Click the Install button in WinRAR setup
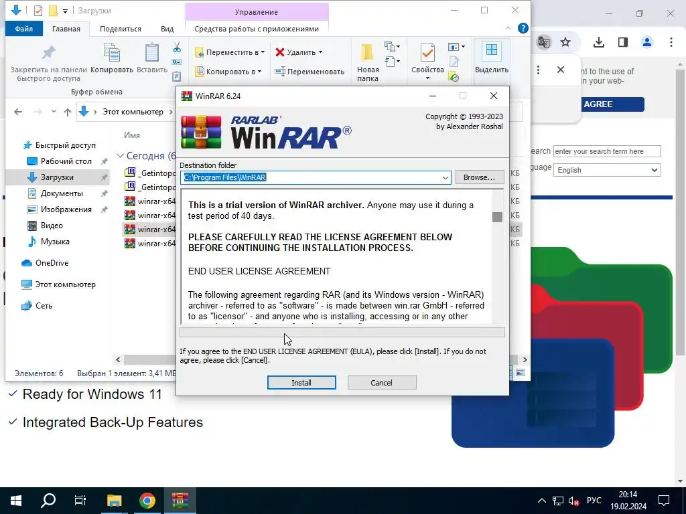Viewport: 686px width, 514px height. [301, 382]
